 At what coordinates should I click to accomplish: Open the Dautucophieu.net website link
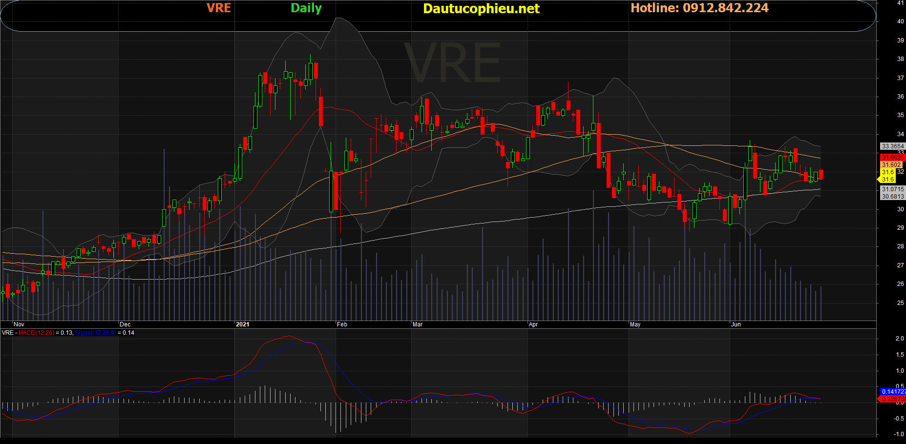[x=481, y=9]
